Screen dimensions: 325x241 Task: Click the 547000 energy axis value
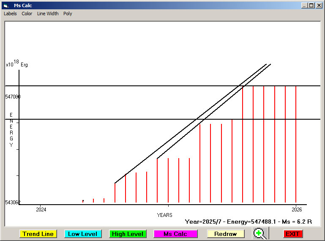point(13,97)
